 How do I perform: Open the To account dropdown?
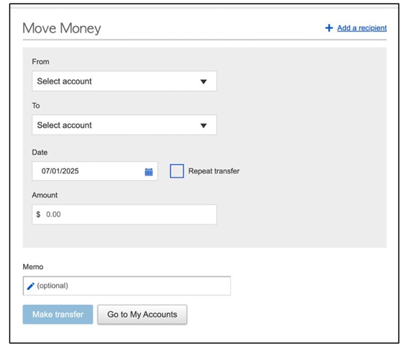click(x=124, y=125)
